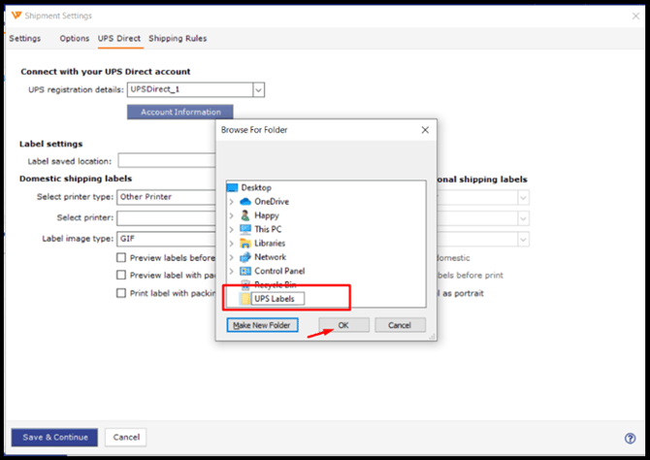Viewport: 650px width, 460px height.
Task: Toggle Preview label with packing checkbox
Action: pyautogui.click(x=121, y=275)
